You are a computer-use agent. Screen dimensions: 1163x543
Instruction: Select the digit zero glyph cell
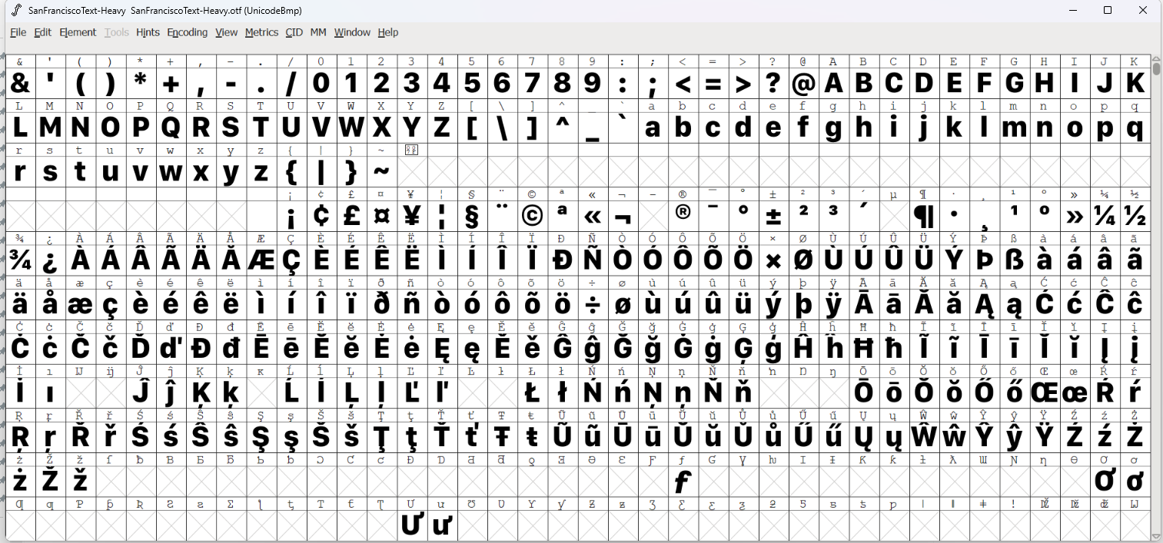coord(321,83)
